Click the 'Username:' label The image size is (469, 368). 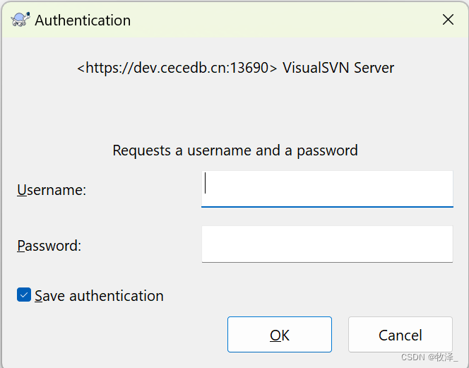click(x=52, y=190)
